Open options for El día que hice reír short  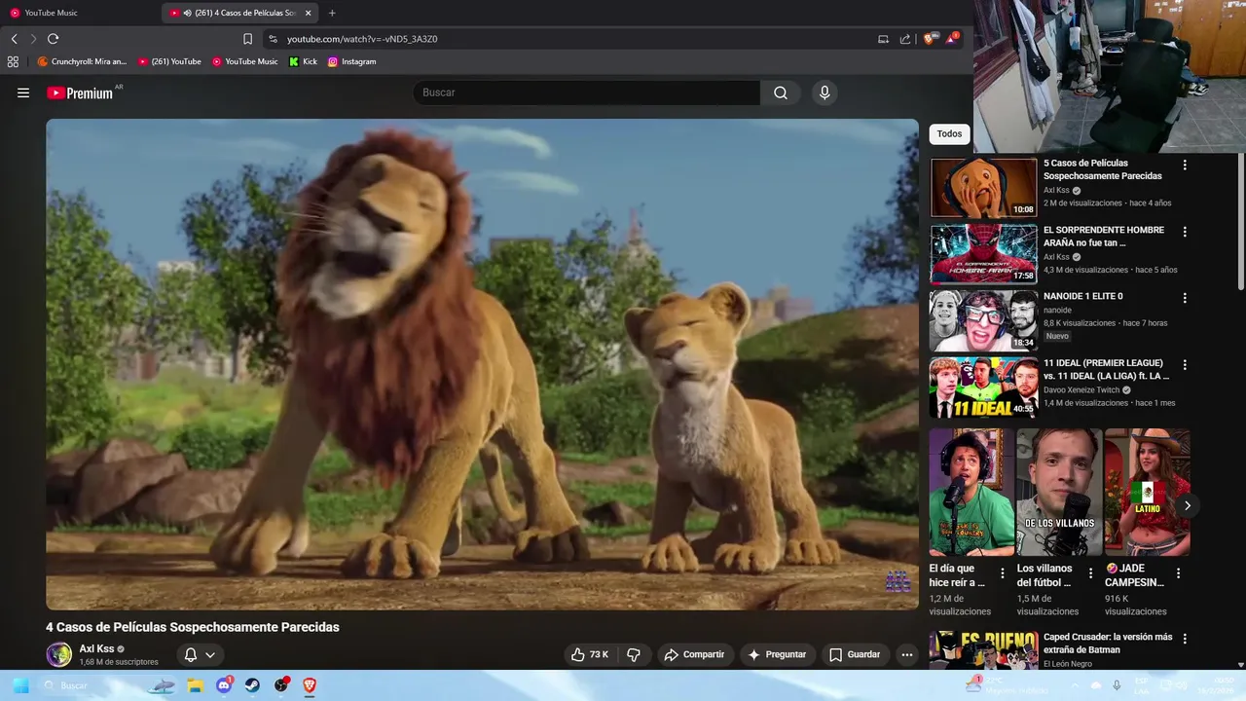click(x=1003, y=573)
